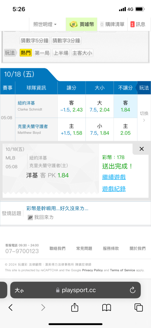This screenshot has width=151, height=328.
Task: Tap the 大小 text size button in address bar
Action: 19,290
